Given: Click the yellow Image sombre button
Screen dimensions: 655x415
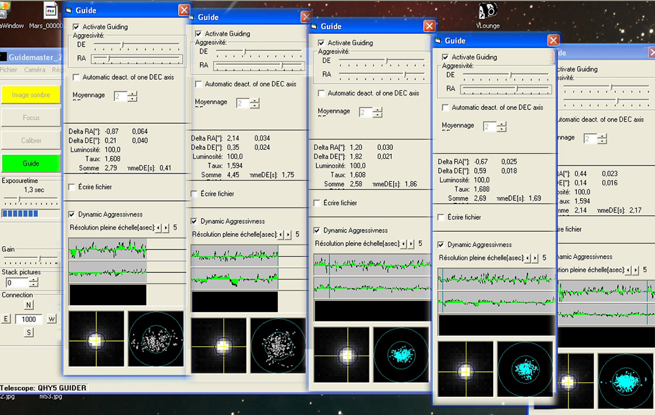Looking at the screenshot, I should pyautogui.click(x=31, y=95).
